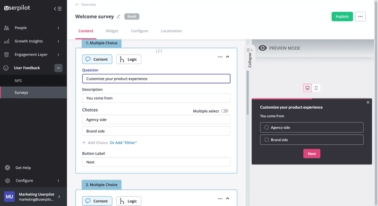
Task: Click the 2. Multiple Choice label
Action: pyautogui.click(x=102, y=185)
